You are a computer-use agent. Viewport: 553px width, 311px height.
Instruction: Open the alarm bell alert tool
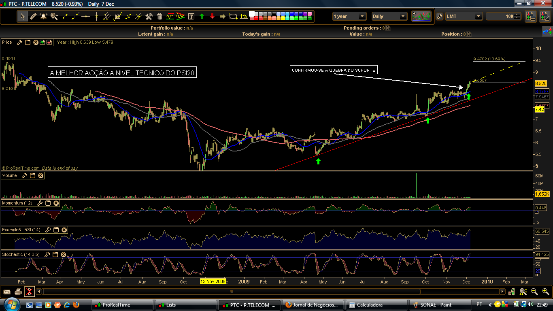tap(43, 17)
